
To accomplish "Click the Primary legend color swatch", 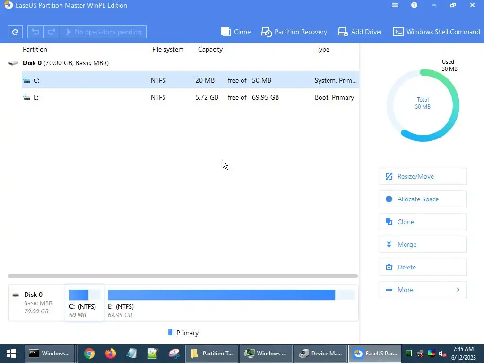I will coord(170,332).
